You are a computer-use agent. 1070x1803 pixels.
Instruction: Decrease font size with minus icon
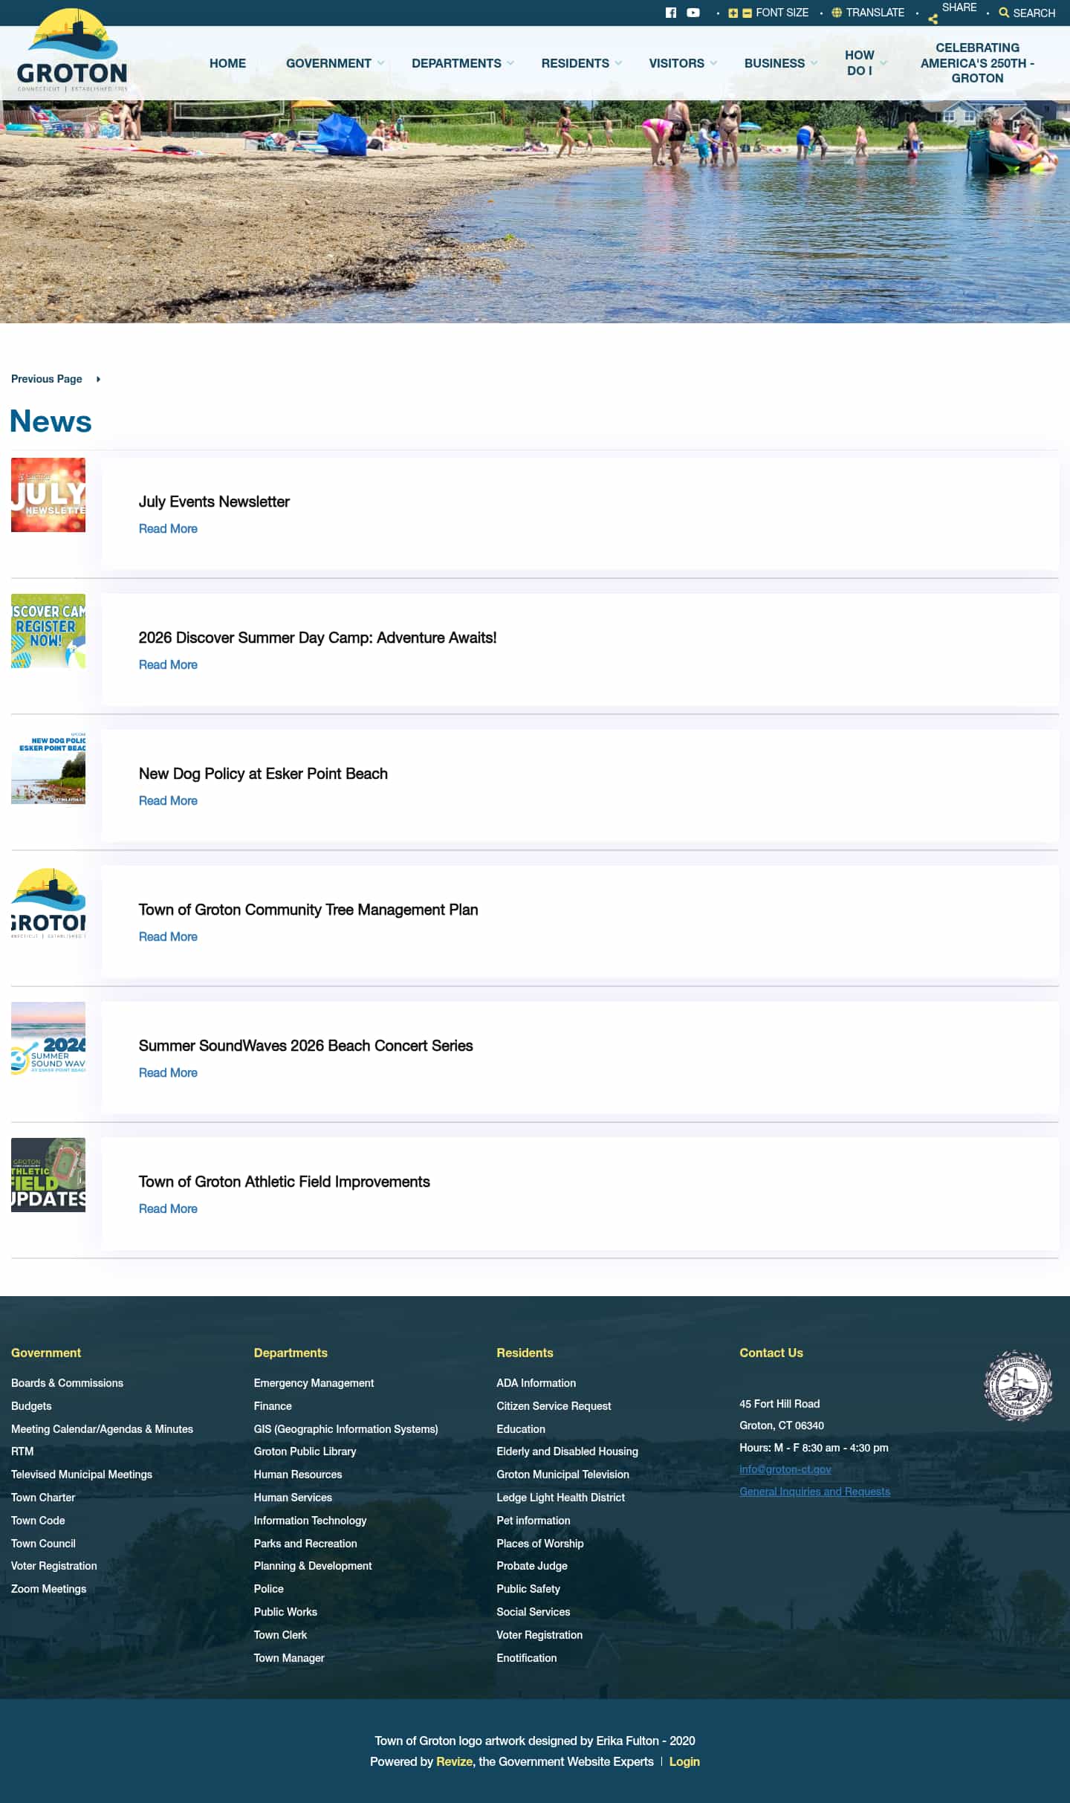(x=747, y=13)
